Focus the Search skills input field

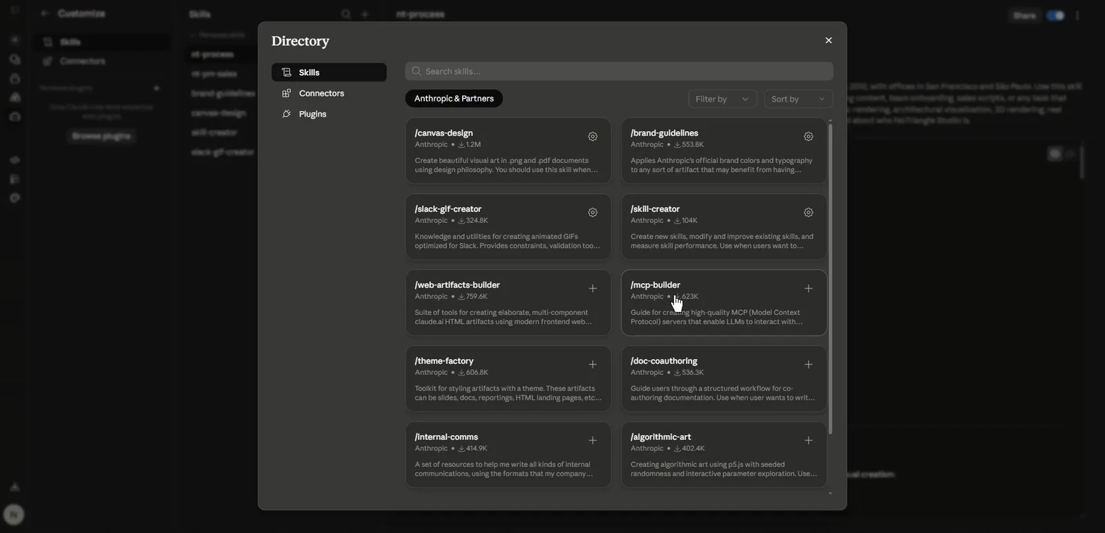click(619, 71)
